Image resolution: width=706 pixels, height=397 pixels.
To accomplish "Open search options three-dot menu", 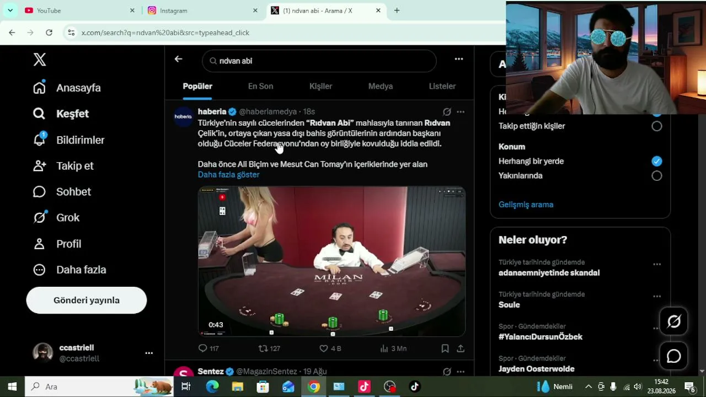I will (x=459, y=59).
